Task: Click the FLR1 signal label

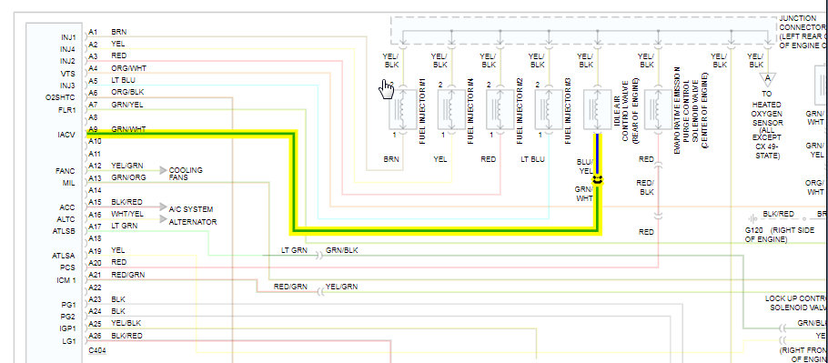Action: [67, 110]
